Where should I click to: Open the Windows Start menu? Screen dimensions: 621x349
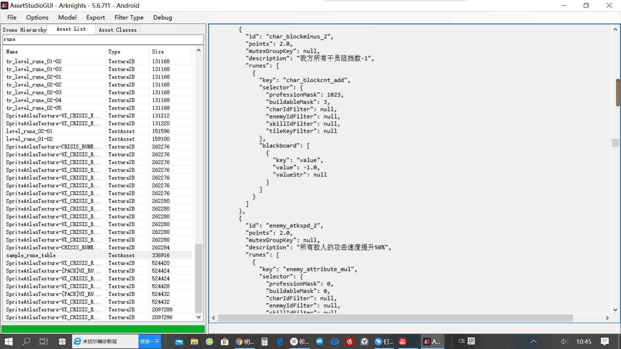9,341
